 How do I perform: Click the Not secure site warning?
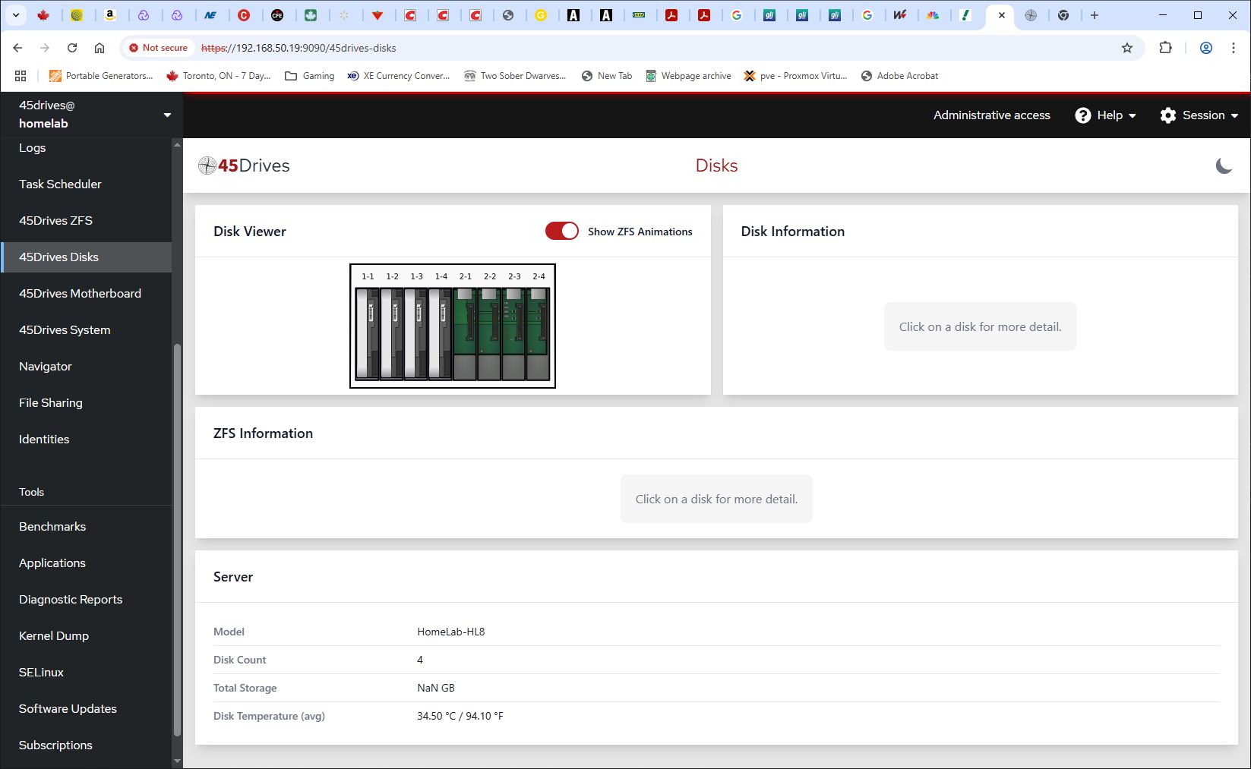point(158,48)
